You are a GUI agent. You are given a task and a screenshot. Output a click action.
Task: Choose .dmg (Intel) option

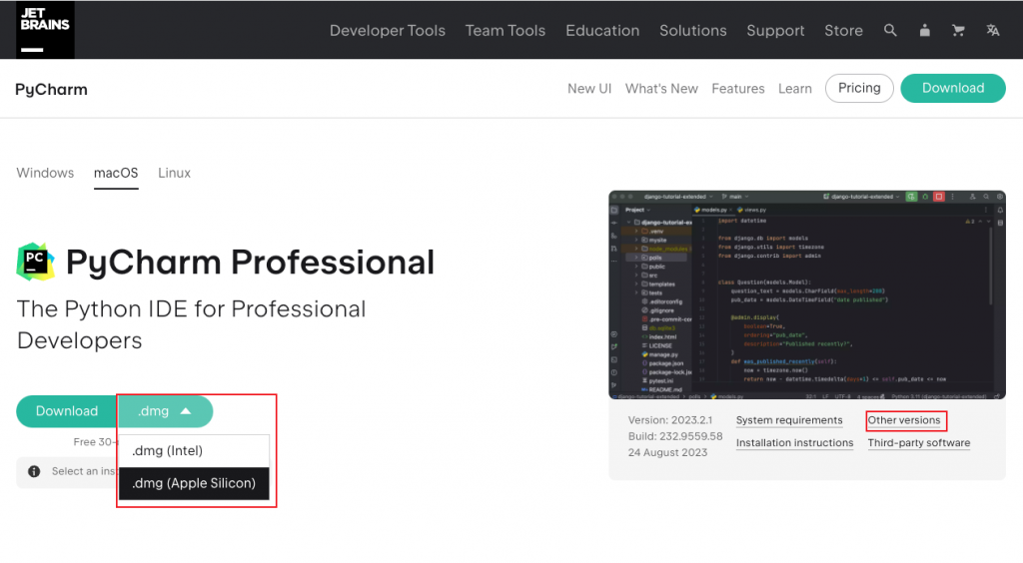(x=194, y=451)
